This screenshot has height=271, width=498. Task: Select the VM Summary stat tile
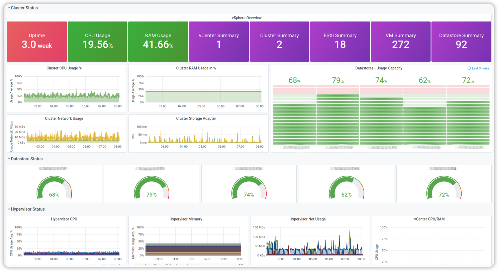(x=401, y=41)
